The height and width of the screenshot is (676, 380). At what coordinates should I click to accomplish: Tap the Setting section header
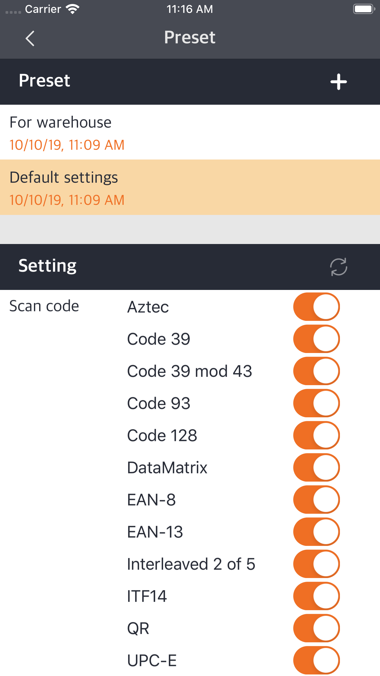click(x=48, y=266)
